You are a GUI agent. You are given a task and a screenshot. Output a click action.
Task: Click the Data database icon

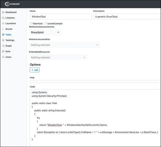click(3, 52)
